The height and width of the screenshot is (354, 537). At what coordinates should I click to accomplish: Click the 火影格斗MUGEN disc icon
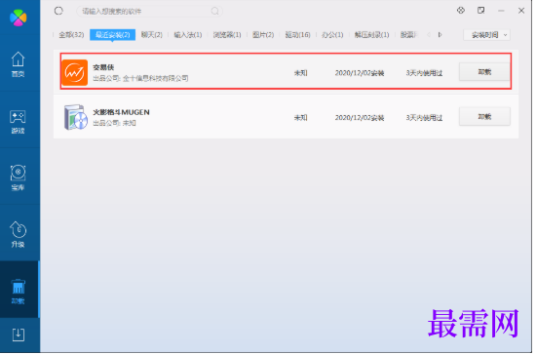[x=75, y=117]
